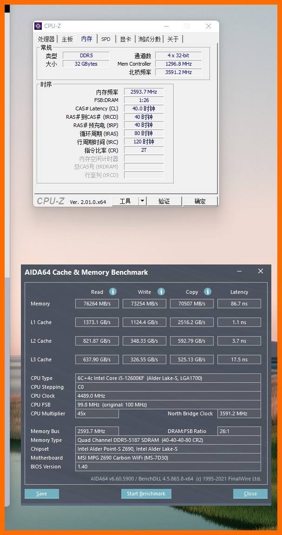282x535 pixels.
Task: Click CPU Type i5-12600KF field
Action: (168, 378)
